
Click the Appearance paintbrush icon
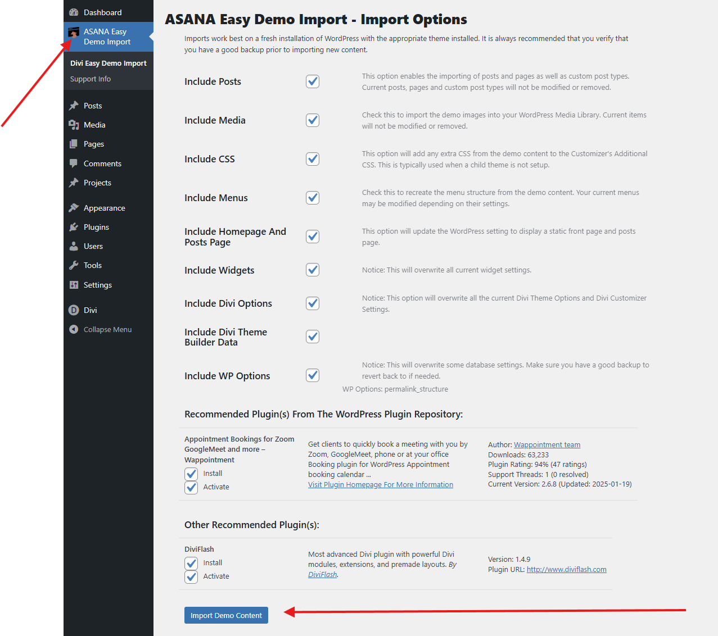74,208
